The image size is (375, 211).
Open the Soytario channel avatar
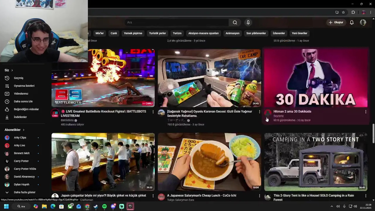(268, 113)
